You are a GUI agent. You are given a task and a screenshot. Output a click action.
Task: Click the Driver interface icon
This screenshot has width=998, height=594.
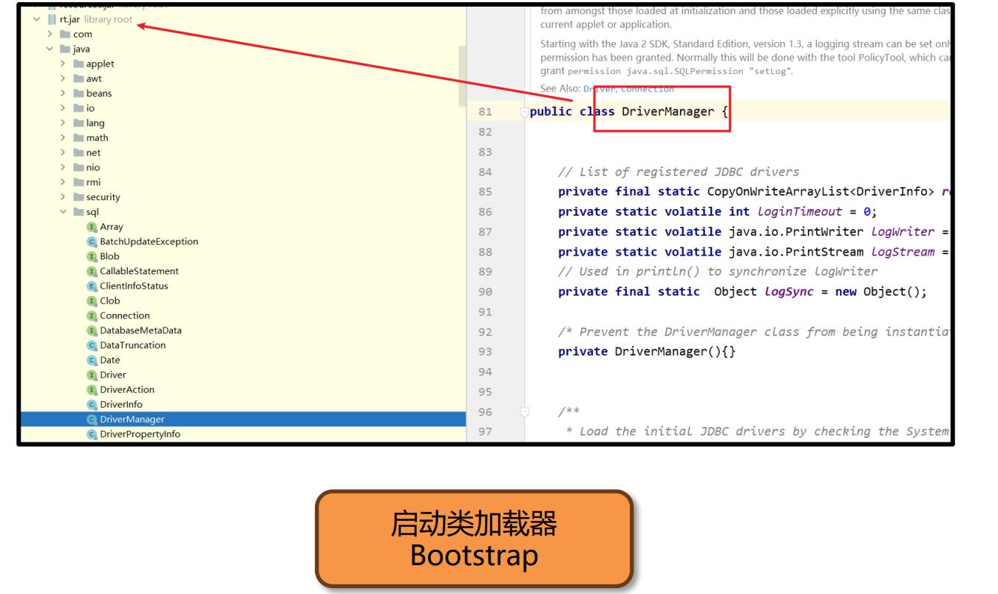pos(92,375)
